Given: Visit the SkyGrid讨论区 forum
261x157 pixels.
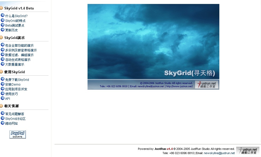Looking at the screenshot, I should (16, 119).
